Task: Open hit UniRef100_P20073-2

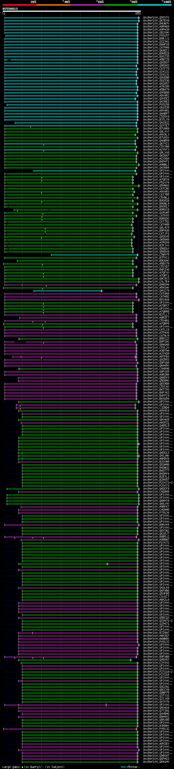Action: coord(157,483)
